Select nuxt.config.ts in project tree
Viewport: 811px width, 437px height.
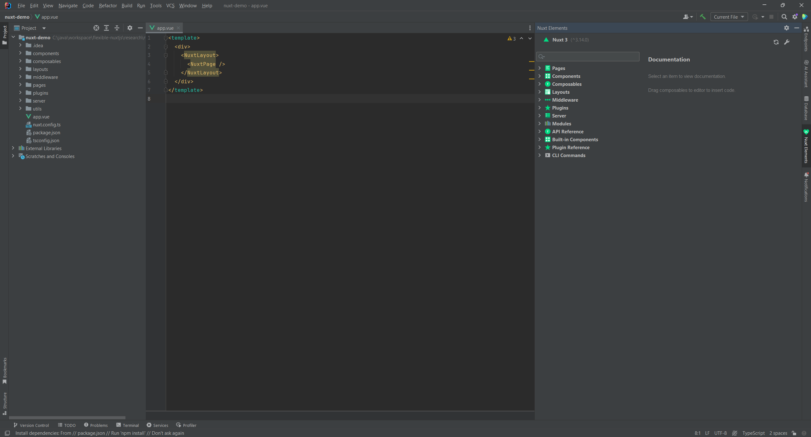pyautogui.click(x=47, y=124)
